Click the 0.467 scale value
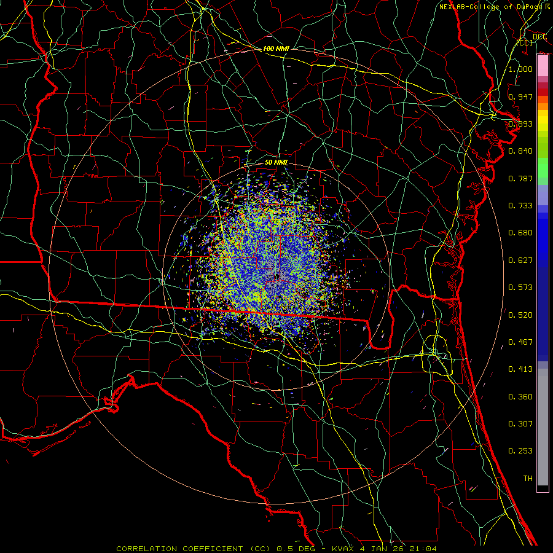This screenshot has width=553, height=553. [520, 342]
